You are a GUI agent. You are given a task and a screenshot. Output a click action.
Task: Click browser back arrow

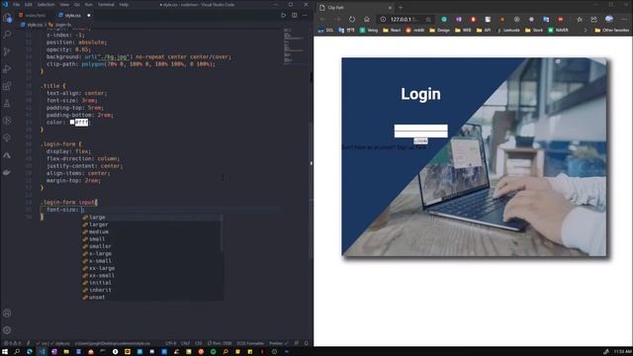pyautogui.click(x=323, y=19)
